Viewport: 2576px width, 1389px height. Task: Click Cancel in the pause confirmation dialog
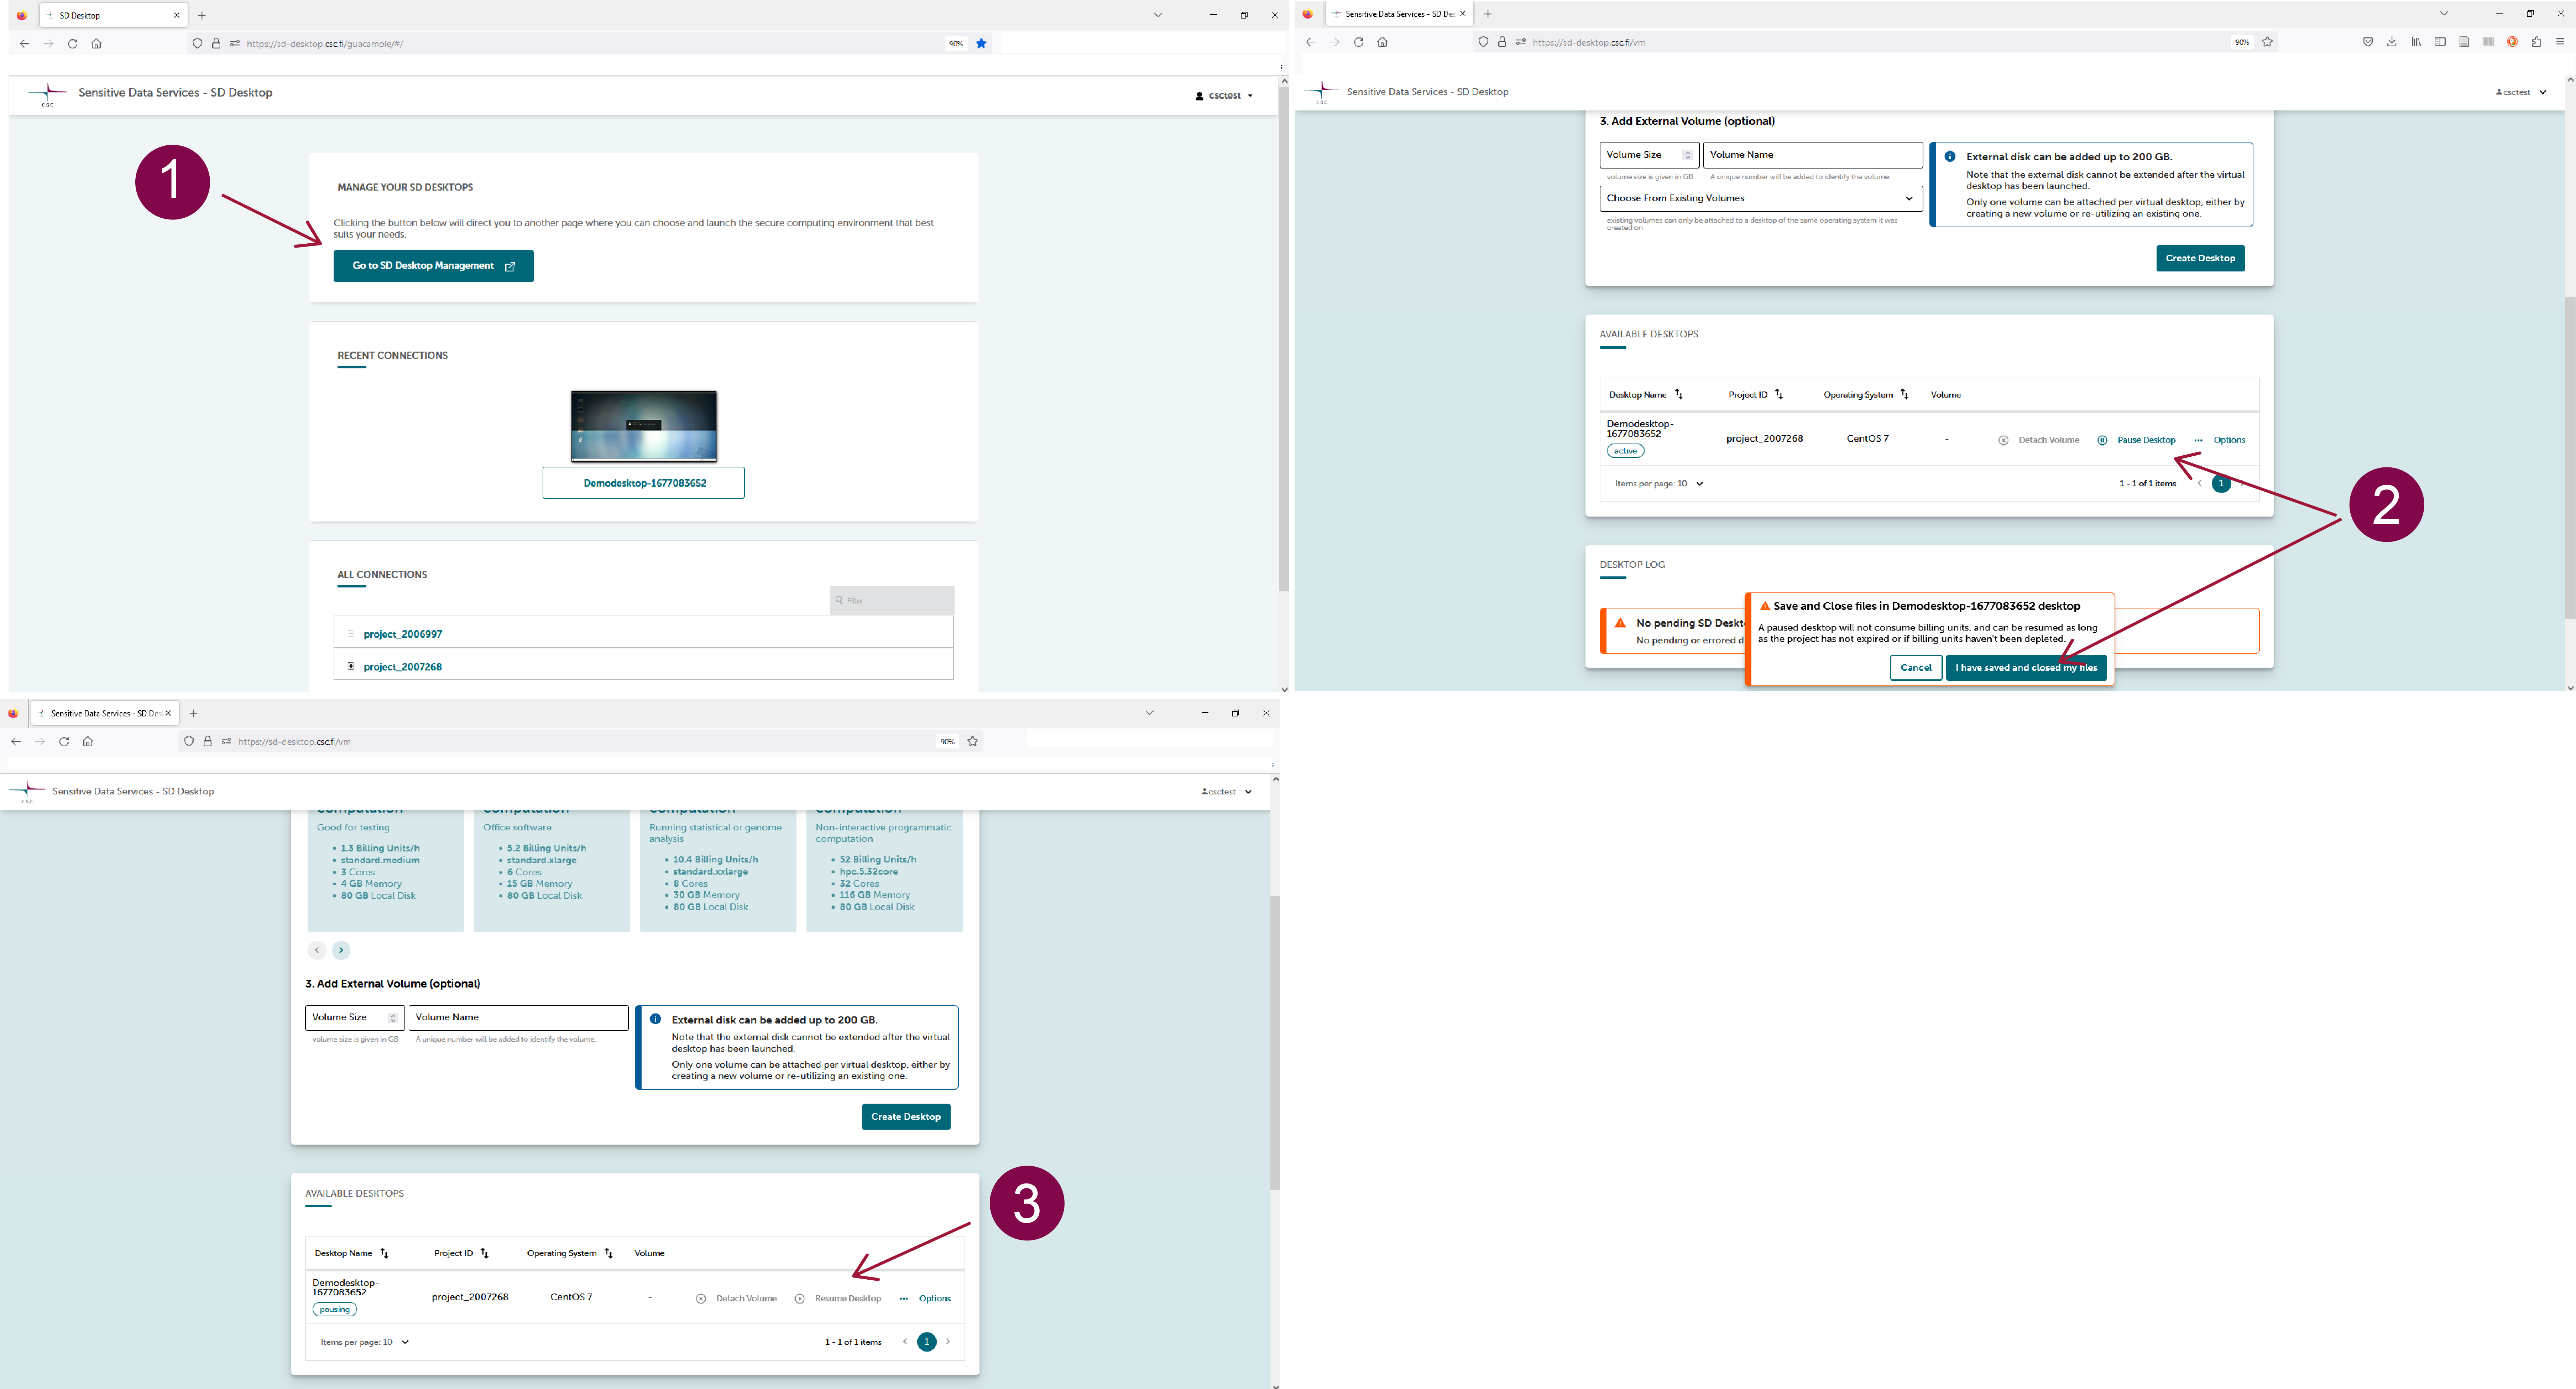coord(1916,668)
